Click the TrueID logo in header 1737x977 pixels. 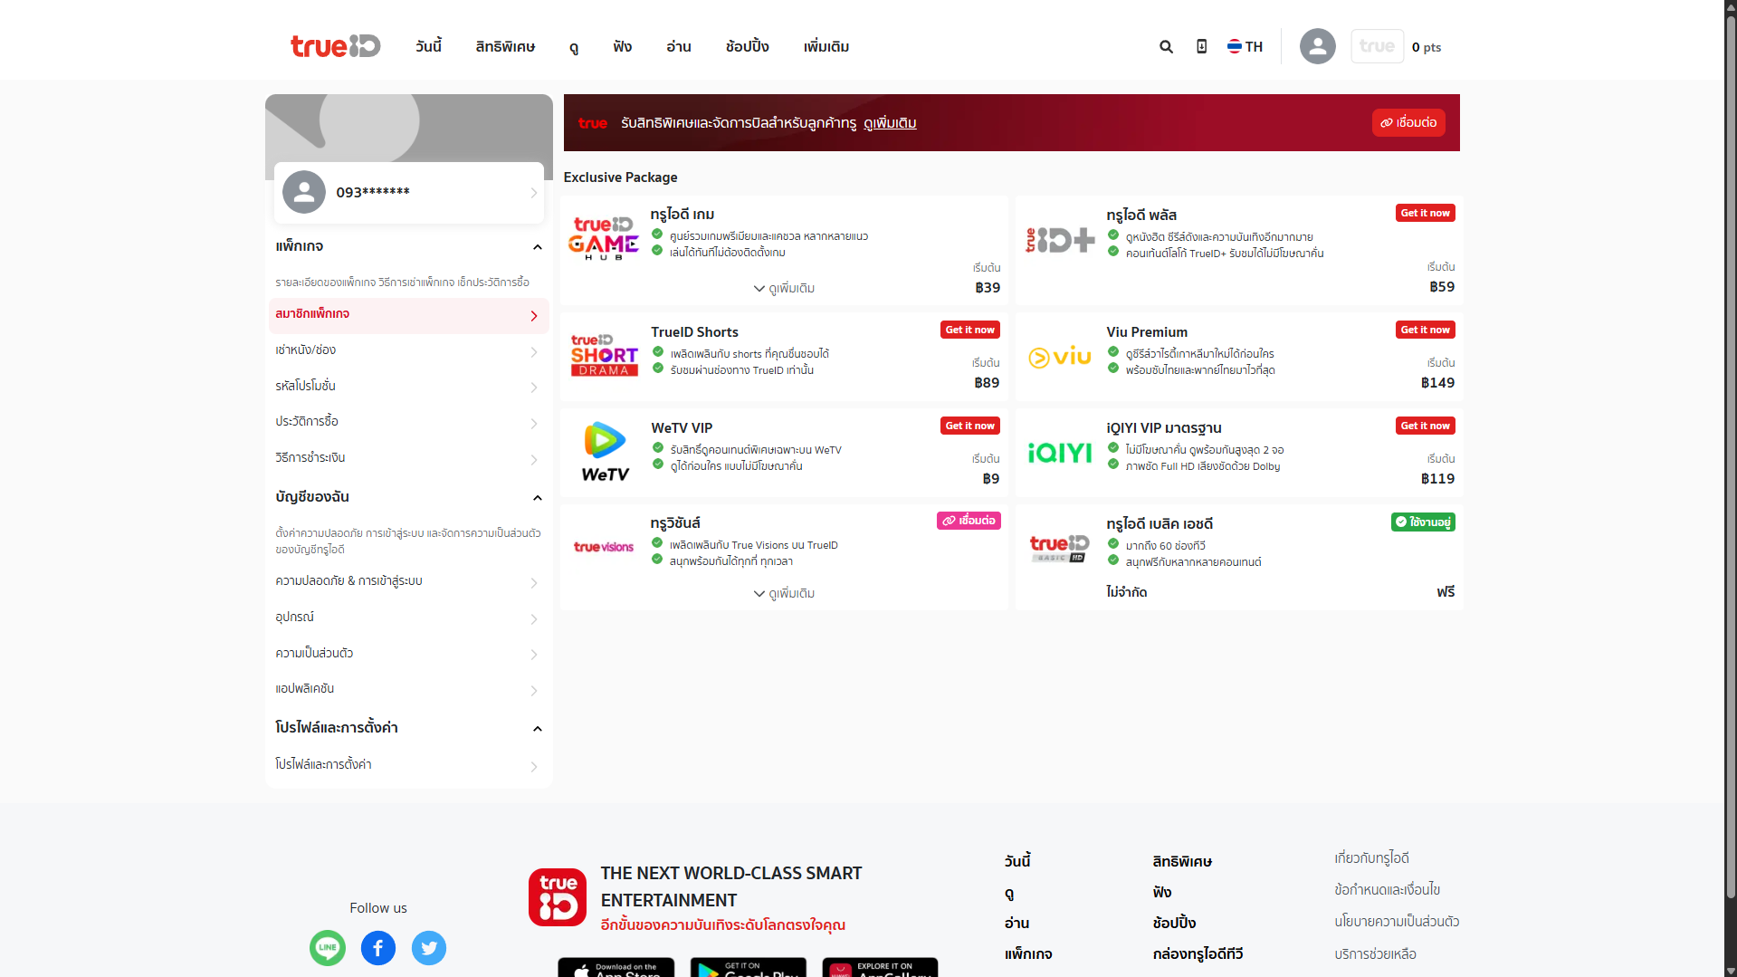tap(335, 46)
